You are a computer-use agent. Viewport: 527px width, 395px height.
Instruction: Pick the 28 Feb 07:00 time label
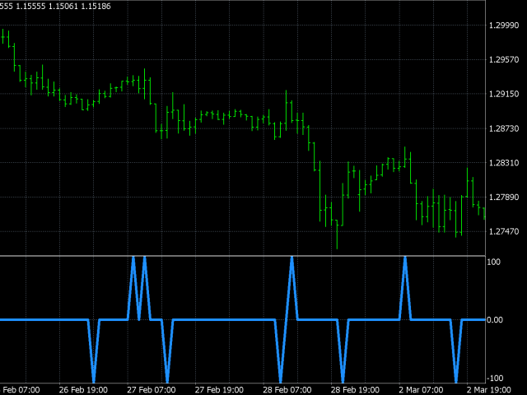(287, 390)
